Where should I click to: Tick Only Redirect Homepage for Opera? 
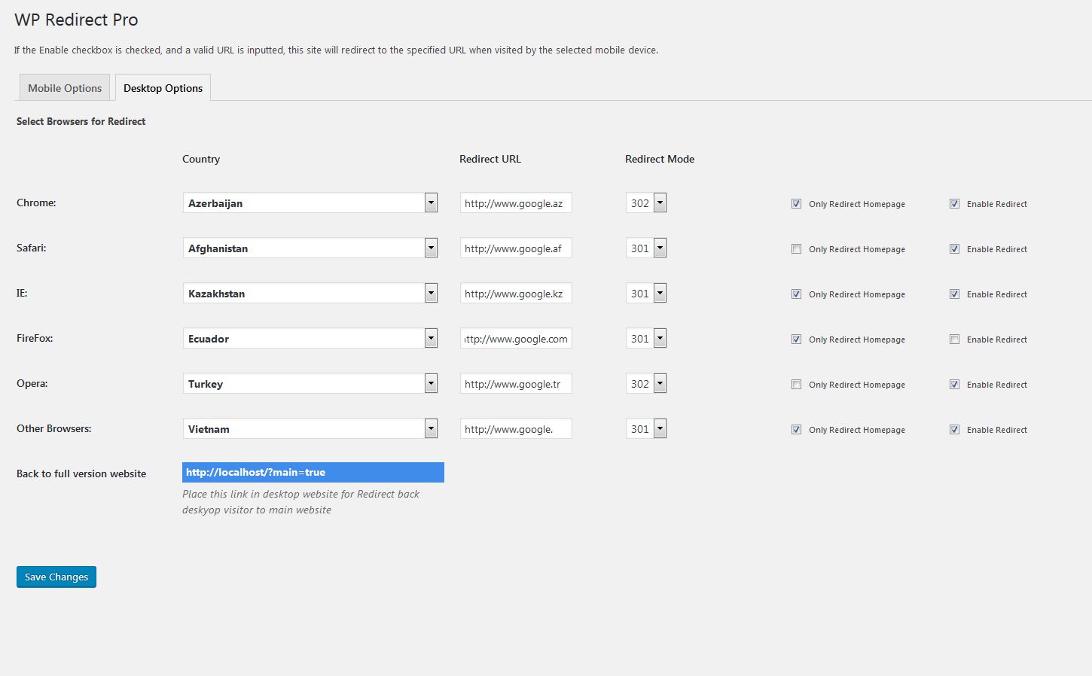point(796,385)
